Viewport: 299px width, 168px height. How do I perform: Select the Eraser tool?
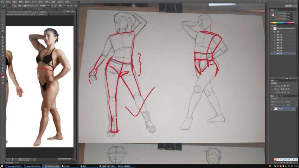point(3,43)
